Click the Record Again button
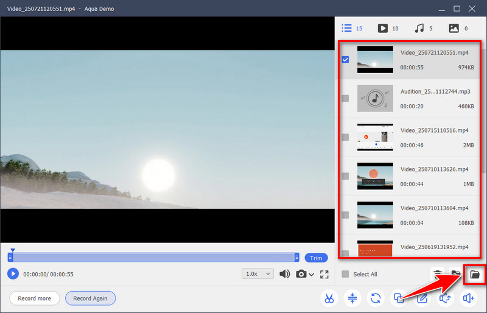The image size is (487, 313). click(x=90, y=298)
